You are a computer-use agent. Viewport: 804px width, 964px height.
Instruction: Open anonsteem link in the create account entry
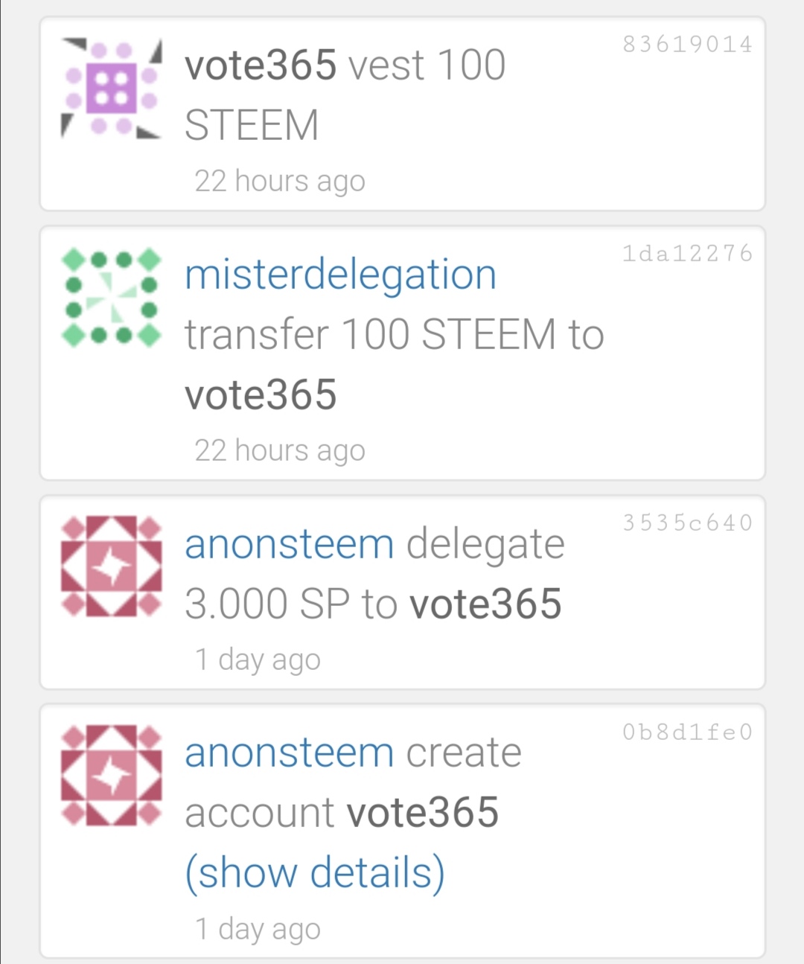coord(289,753)
